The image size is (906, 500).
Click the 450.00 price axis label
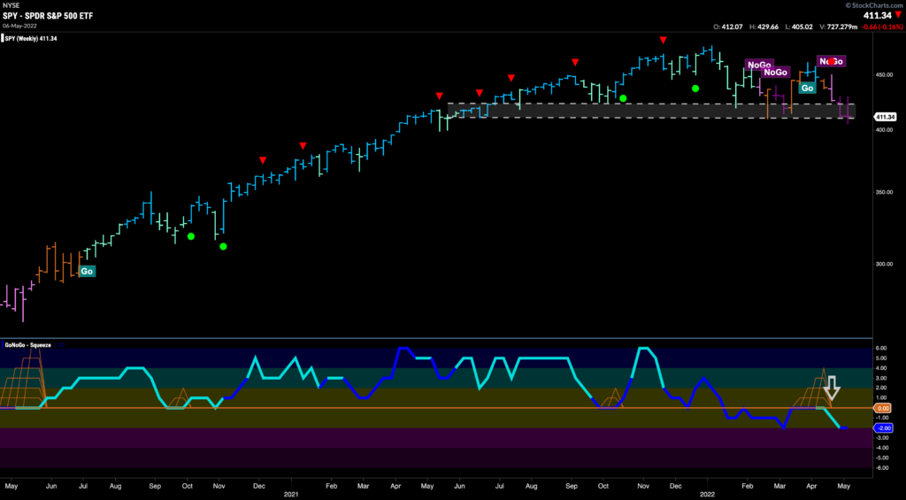tap(886, 75)
